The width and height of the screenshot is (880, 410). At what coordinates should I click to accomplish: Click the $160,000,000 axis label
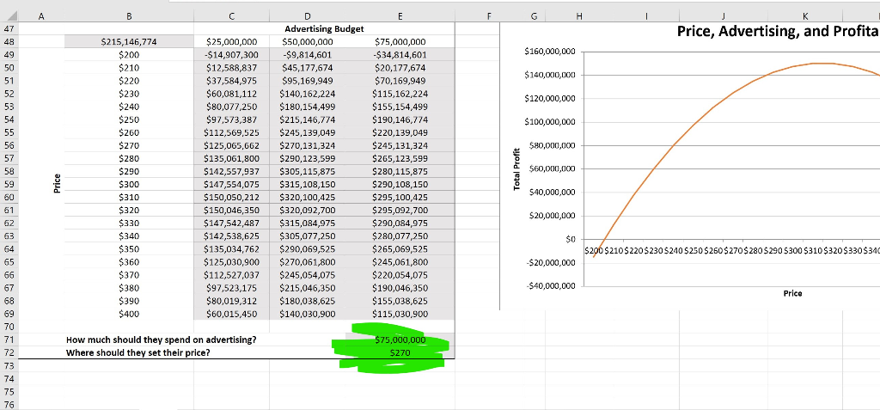[x=549, y=52]
